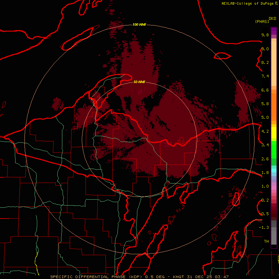Click the DKD label above the color scale

[x=272, y=19]
